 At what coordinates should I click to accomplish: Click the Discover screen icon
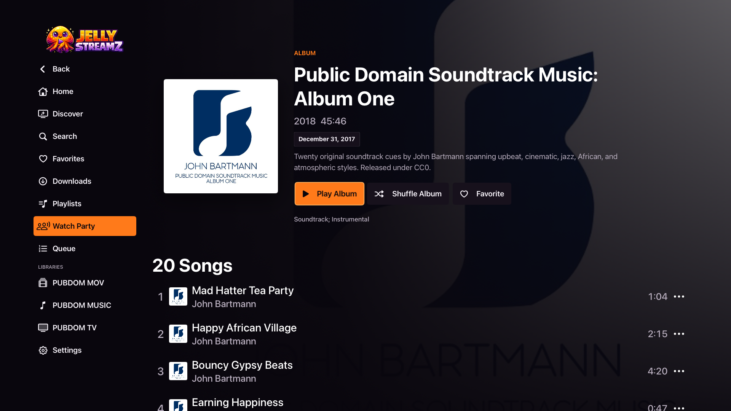pyautogui.click(x=43, y=114)
